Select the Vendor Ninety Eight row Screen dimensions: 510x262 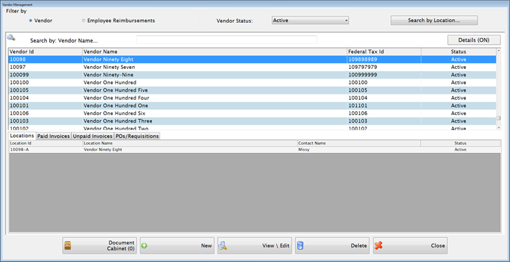(x=252, y=59)
